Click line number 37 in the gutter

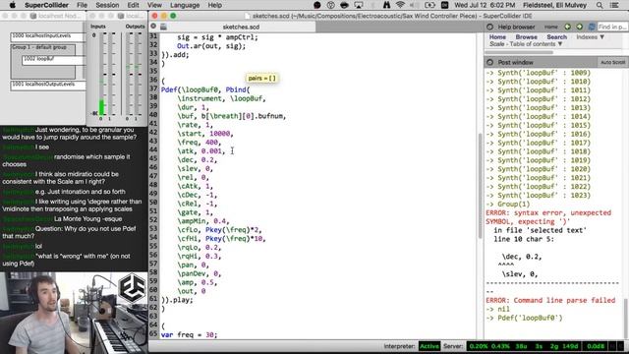point(153,88)
